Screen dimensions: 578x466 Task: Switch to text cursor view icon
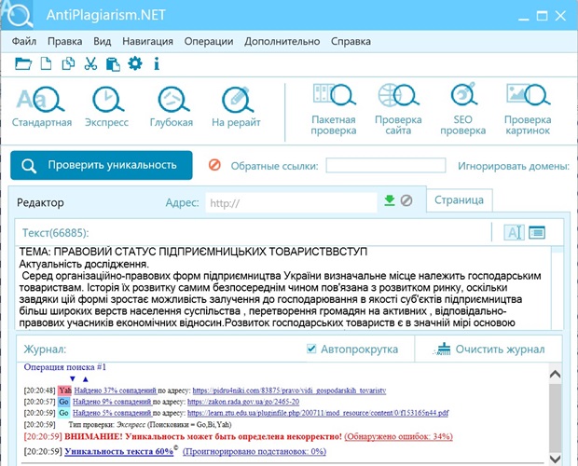click(x=515, y=232)
